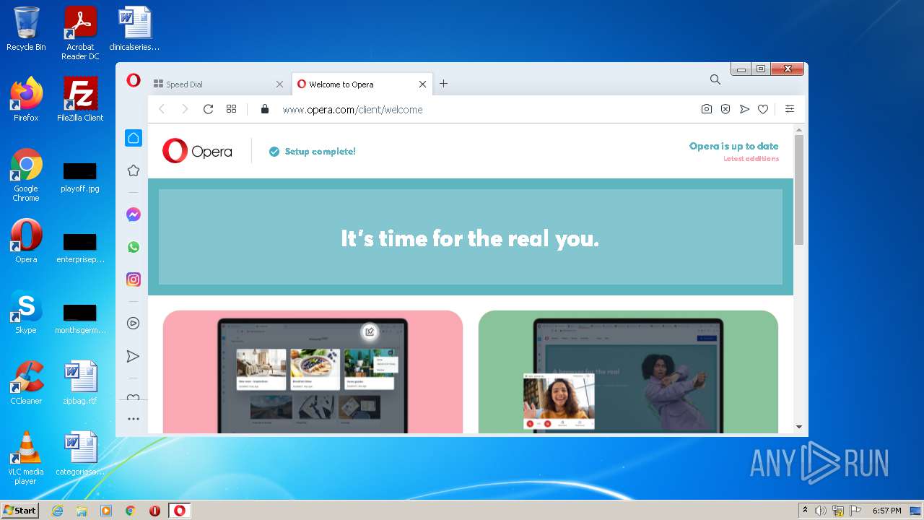Open the green video call feature card
The height and width of the screenshot is (520, 924).
(x=628, y=371)
